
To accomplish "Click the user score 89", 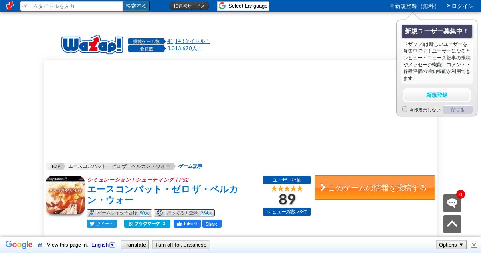I will point(287,199).
